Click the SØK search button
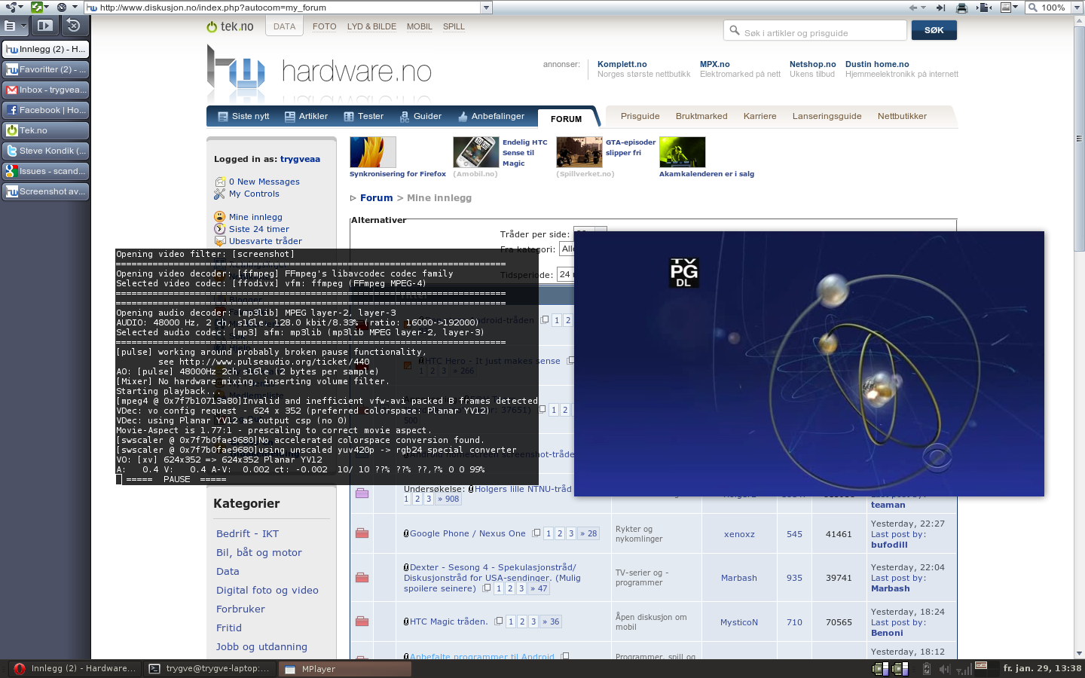This screenshot has width=1085, height=678. coord(934,30)
